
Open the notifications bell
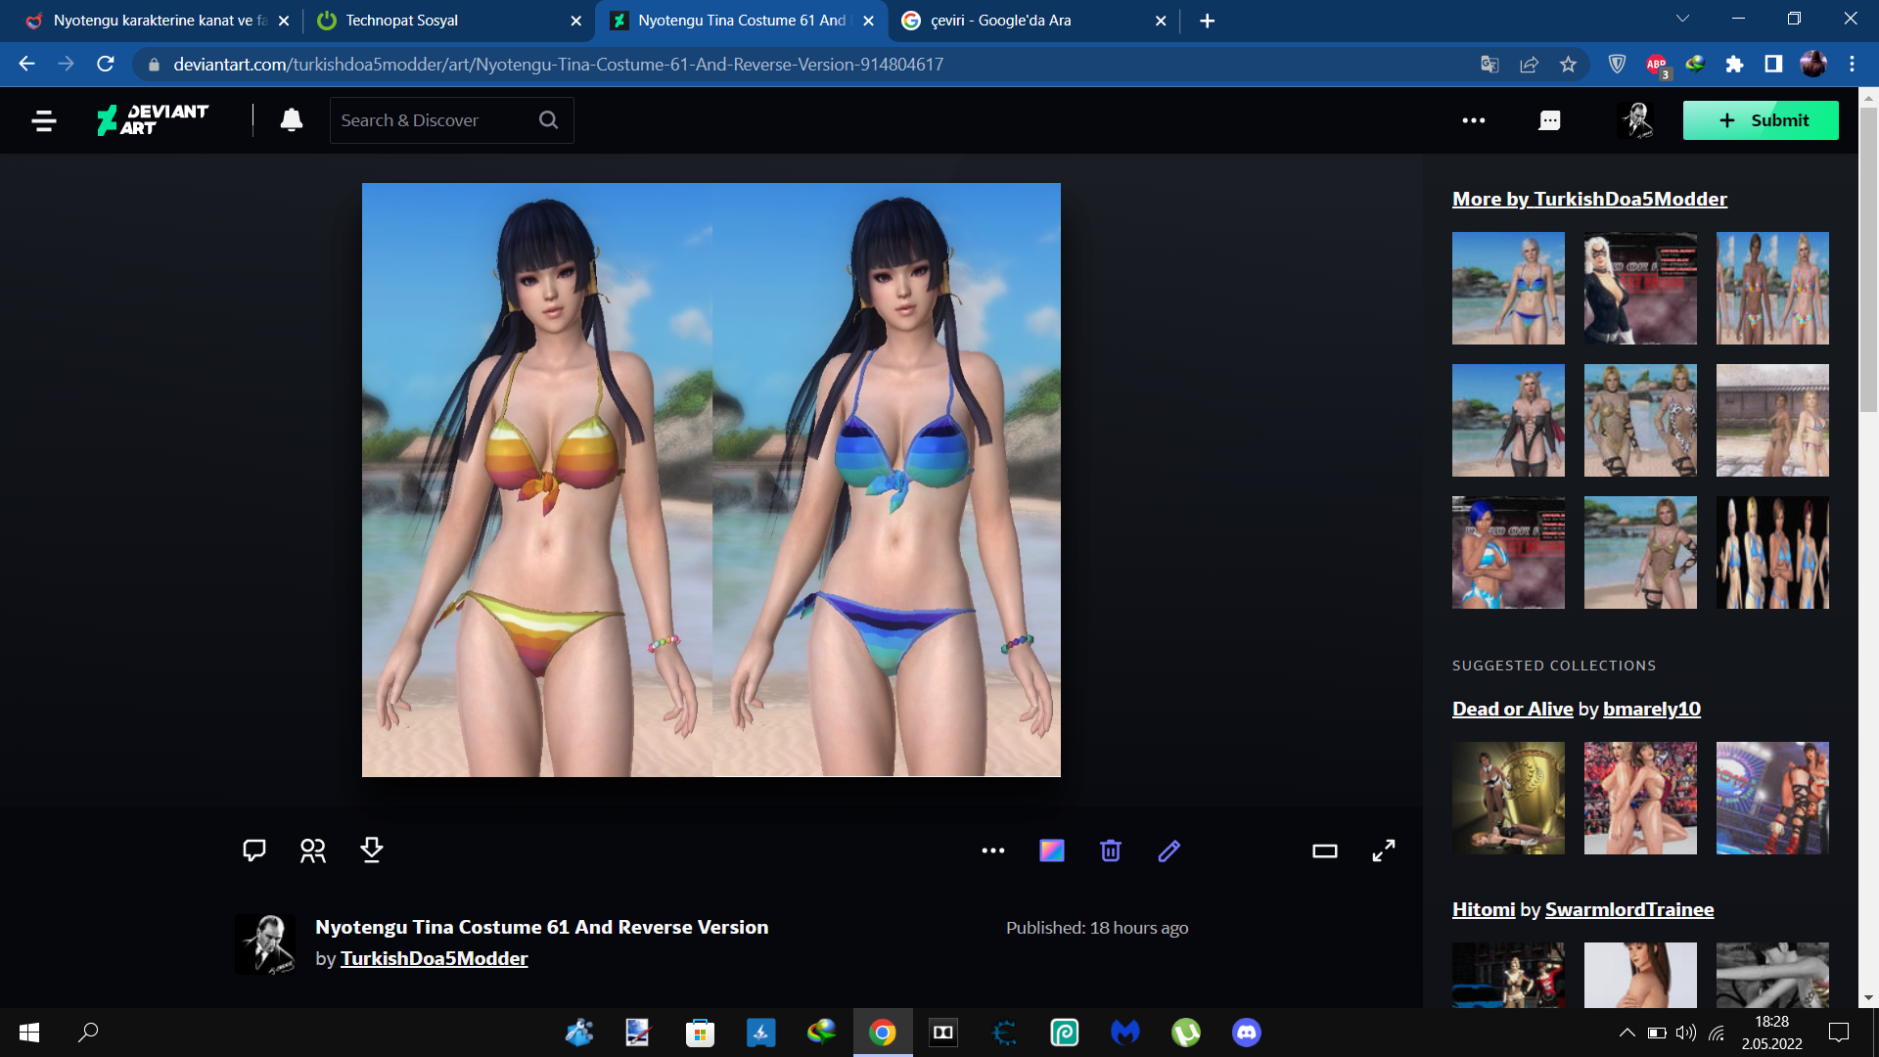coord(291,120)
